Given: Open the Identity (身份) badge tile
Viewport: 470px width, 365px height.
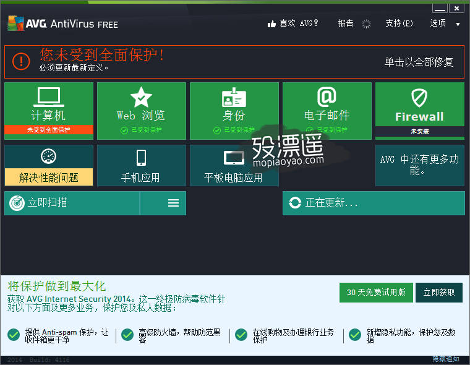Looking at the screenshot, I should [234, 111].
